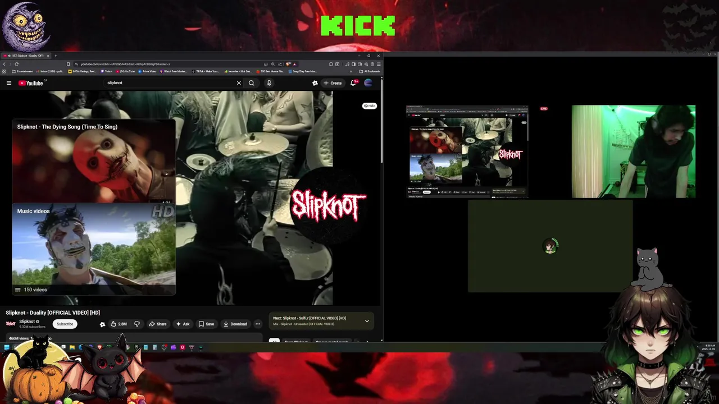719x404 pixels.
Task: Click the zoom magnifier in address bar
Action: pos(273,64)
